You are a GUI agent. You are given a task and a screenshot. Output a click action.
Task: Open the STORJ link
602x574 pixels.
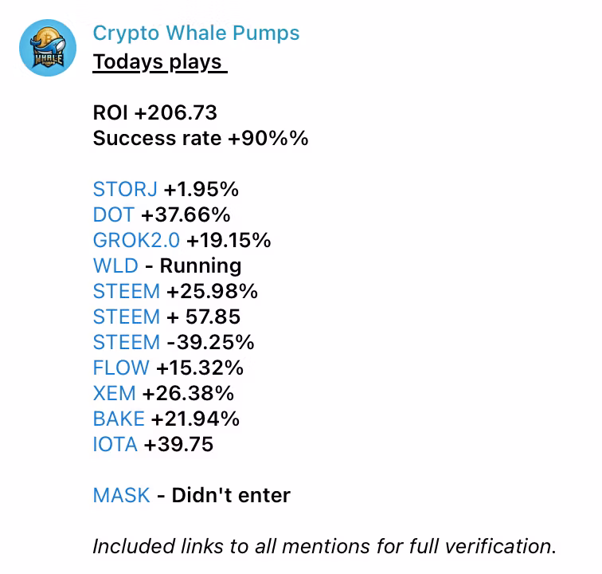tap(125, 189)
